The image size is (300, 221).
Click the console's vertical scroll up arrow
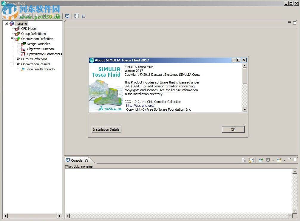coord(295,171)
